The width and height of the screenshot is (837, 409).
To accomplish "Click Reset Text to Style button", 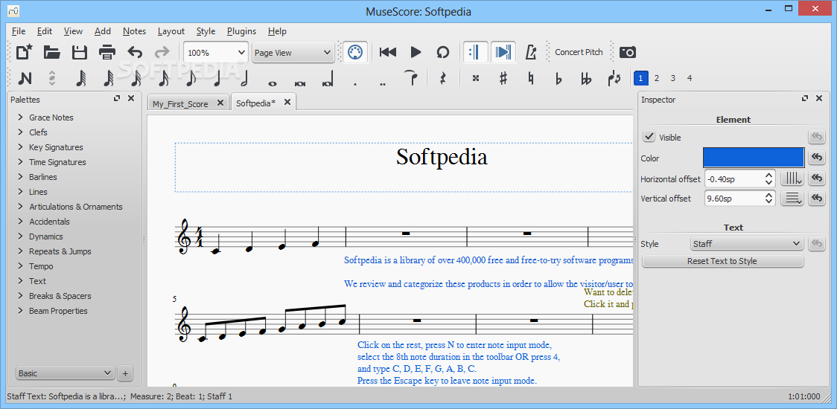I will click(x=722, y=261).
